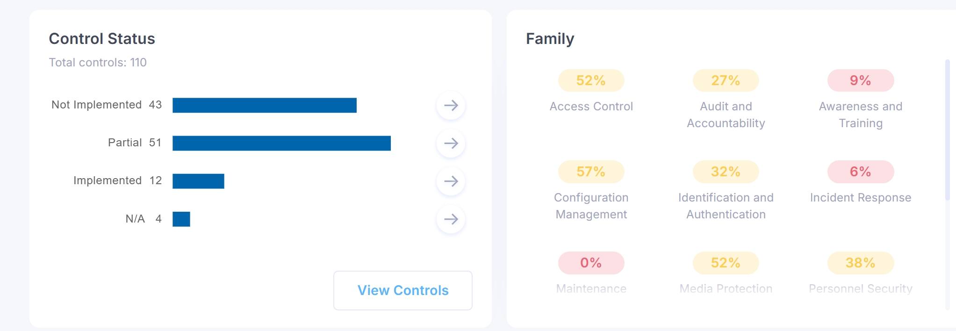This screenshot has height=331, width=956.
Task: Open Partial controls via arrow icon
Action: pyautogui.click(x=451, y=143)
